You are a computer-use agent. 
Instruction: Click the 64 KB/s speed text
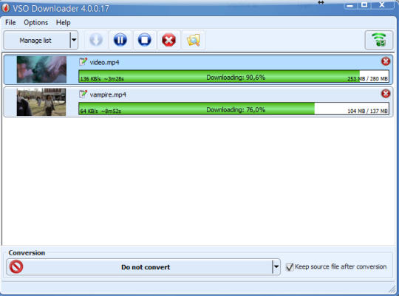click(x=89, y=111)
